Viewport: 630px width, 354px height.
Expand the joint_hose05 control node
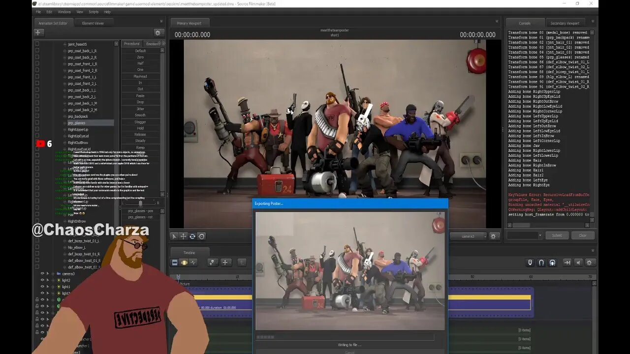64,44
